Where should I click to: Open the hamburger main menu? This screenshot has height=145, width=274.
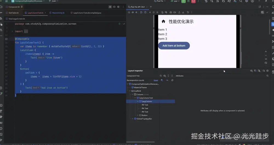click(7, 1)
